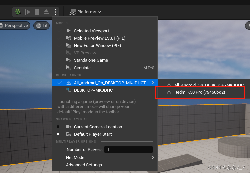
Task: Choose Mobile Preview ES3.1 (PIE)
Action: pyautogui.click(x=105, y=38)
